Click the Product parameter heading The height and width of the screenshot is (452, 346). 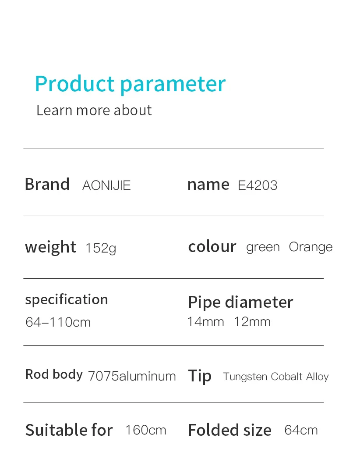(x=130, y=83)
